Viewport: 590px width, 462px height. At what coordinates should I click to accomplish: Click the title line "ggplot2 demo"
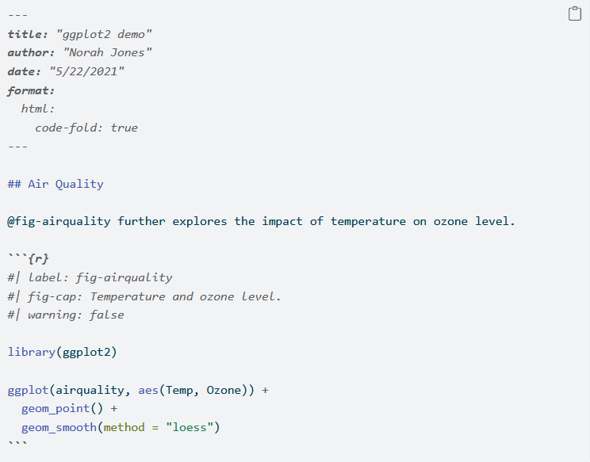(104, 34)
